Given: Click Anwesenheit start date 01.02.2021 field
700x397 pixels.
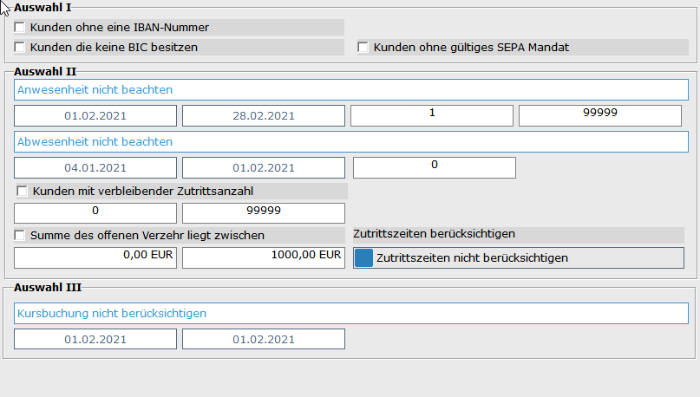Looking at the screenshot, I should [x=95, y=116].
